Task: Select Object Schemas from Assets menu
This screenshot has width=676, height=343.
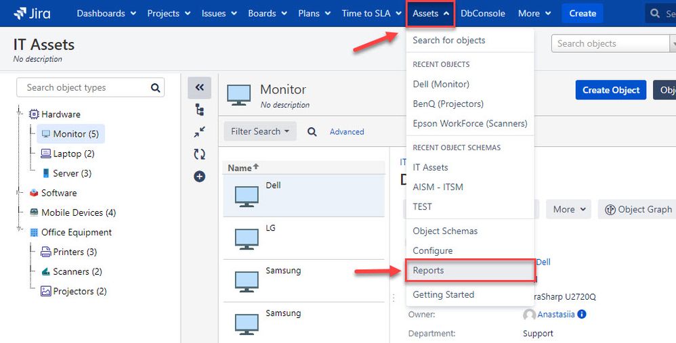Action: 469,231
